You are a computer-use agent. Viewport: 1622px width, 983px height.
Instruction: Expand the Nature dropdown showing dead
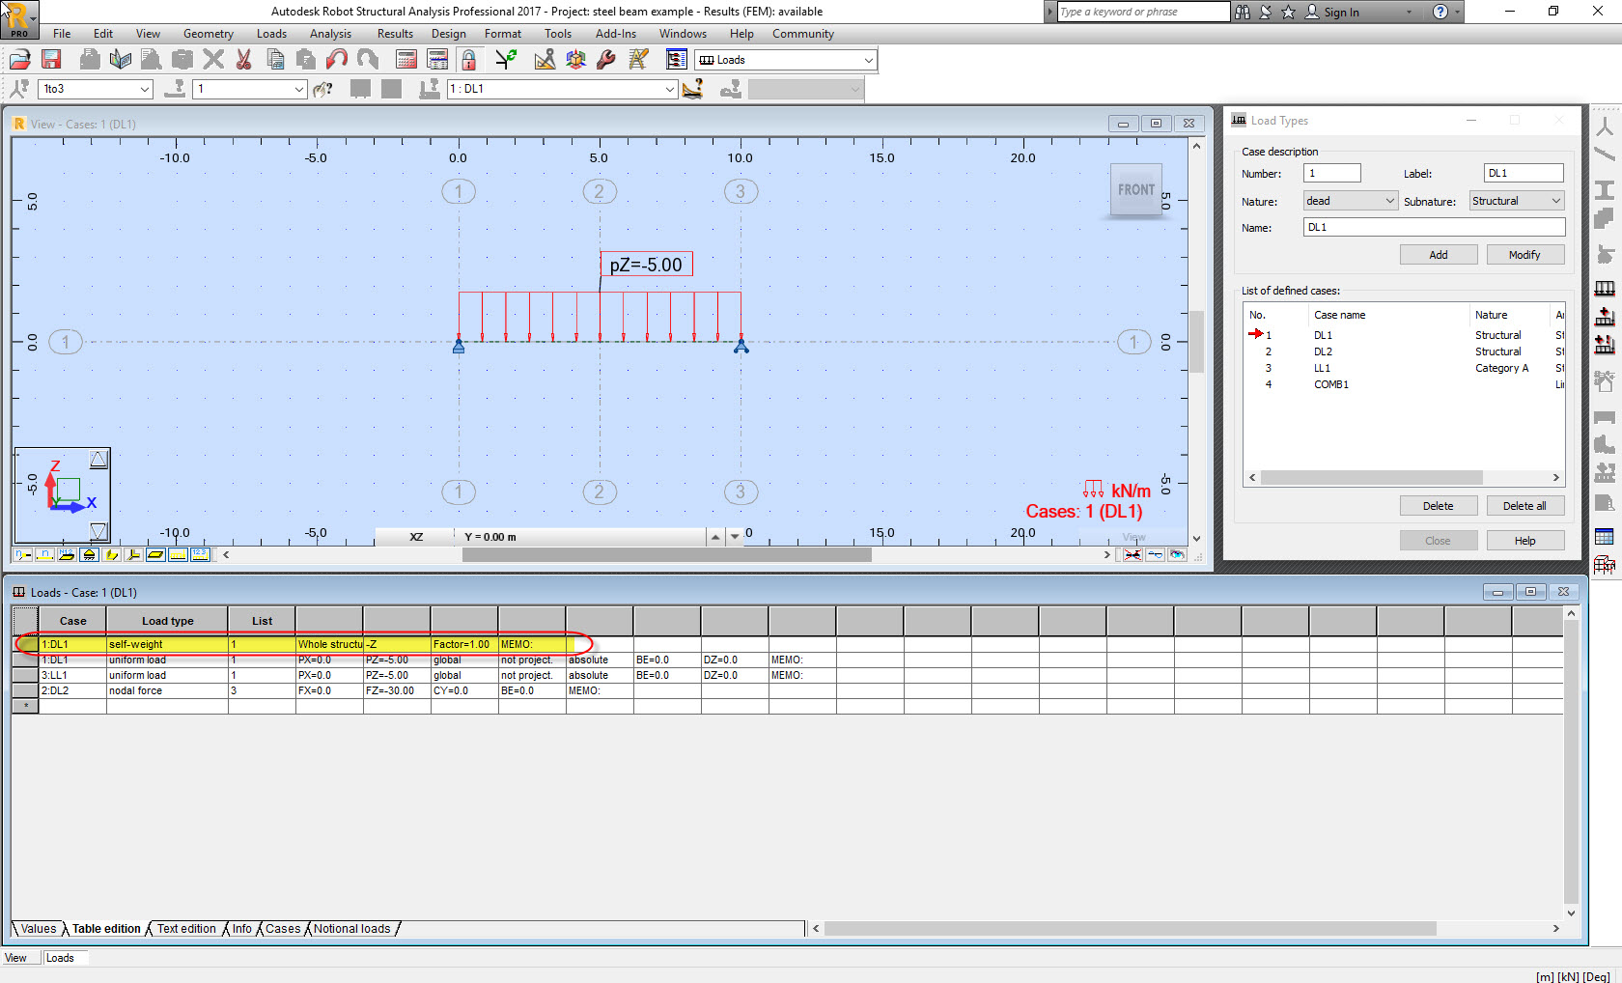click(1389, 201)
